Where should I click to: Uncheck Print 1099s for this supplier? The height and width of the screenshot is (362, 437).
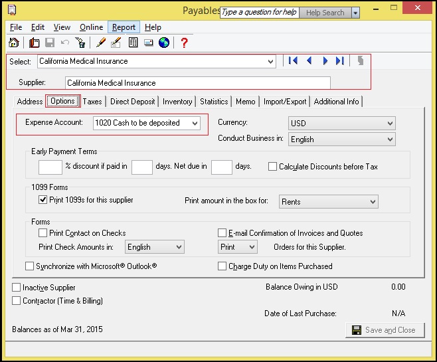(x=43, y=201)
